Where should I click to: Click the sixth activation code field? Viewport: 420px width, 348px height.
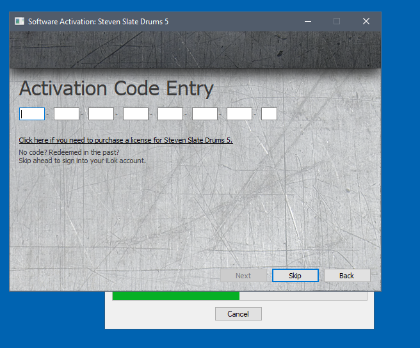click(205, 114)
